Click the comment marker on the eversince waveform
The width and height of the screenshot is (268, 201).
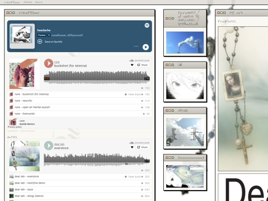127,164
